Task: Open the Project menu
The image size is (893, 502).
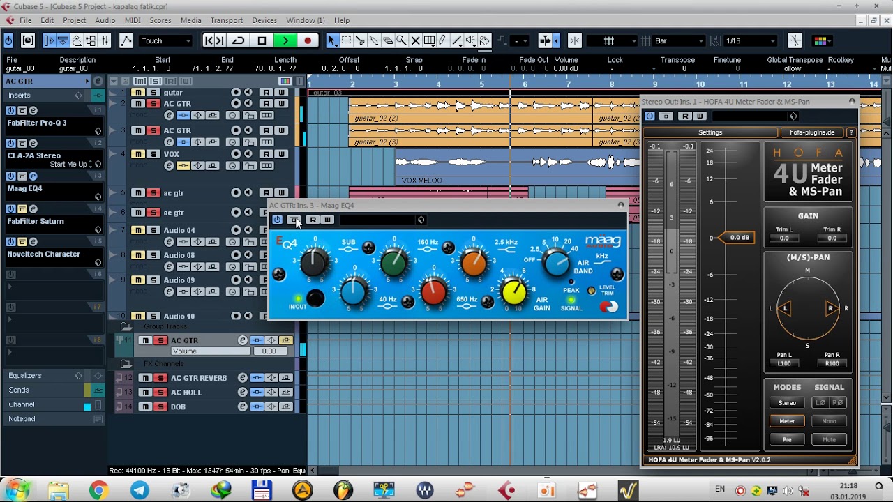Action: [x=75, y=20]
